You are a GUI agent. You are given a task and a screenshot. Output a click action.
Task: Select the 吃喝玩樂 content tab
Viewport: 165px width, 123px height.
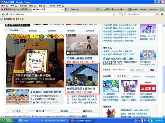(x=71, y=31)
